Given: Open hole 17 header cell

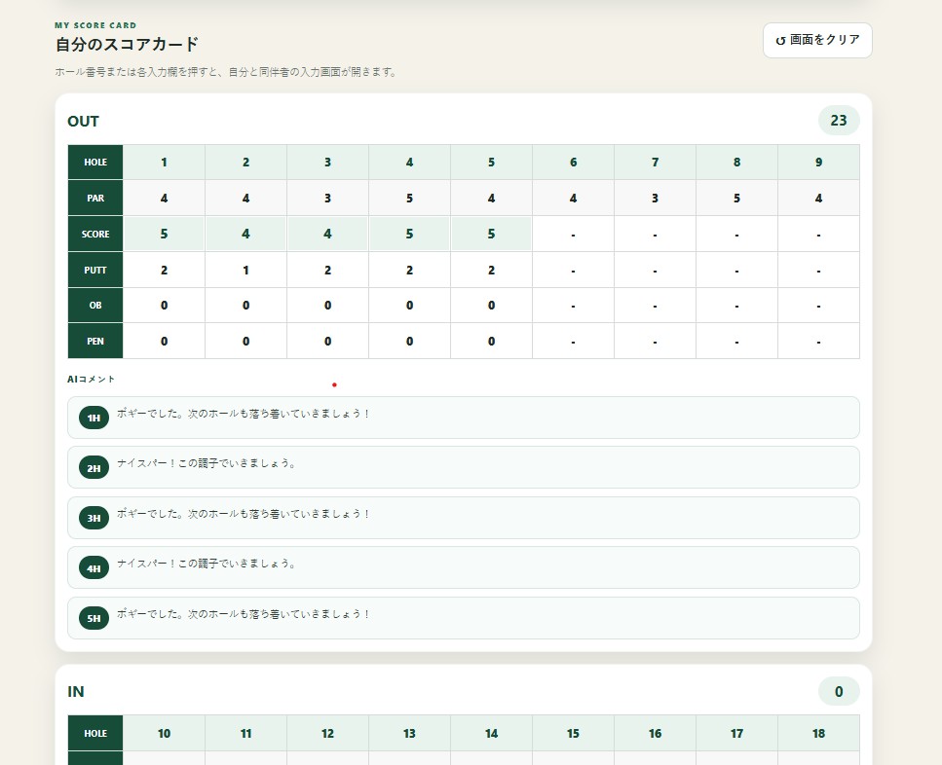Looking at the screenshot, I should point(736,733).
